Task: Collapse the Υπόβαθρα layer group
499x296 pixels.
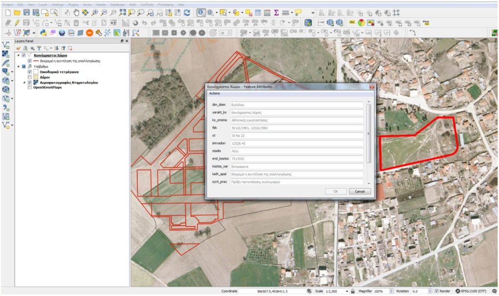Action: click(19, 66)
